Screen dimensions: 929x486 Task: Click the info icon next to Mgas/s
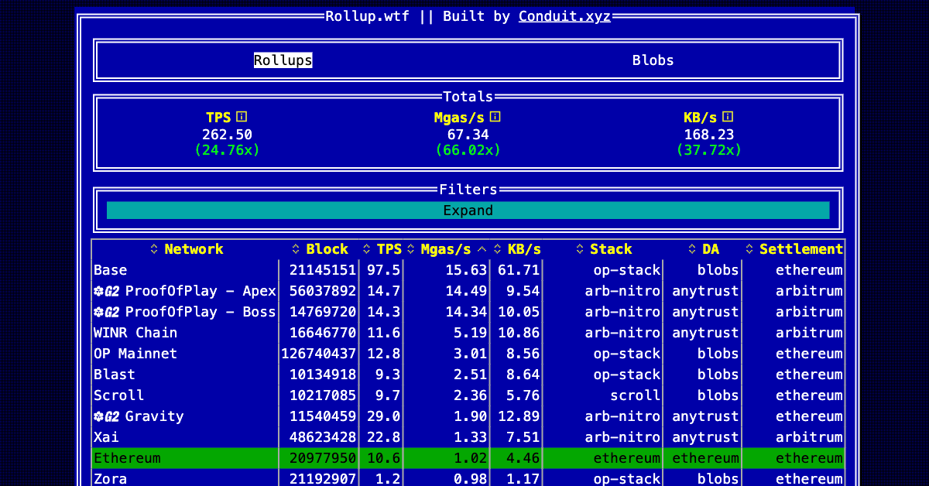(x=495, y=117)
